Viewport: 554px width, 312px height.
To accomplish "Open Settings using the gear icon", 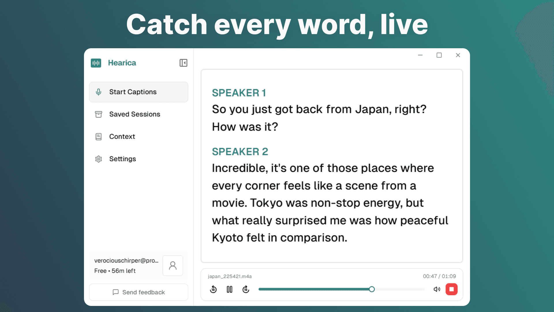I will pyautogui.click(x=98, y=159).
